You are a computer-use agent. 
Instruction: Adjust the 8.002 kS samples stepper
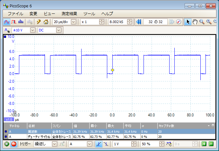pos(130,22)
